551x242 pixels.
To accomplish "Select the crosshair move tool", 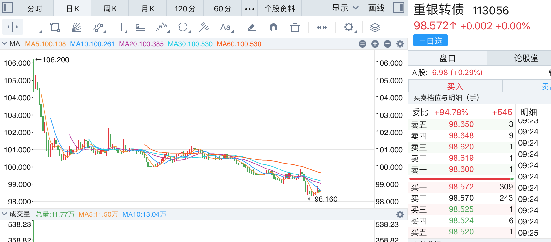I will click(x=13, y=27).
